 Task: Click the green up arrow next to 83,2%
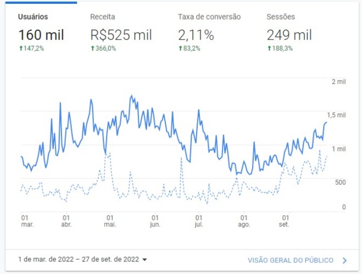pyautogui.click(x=181, y=48)
